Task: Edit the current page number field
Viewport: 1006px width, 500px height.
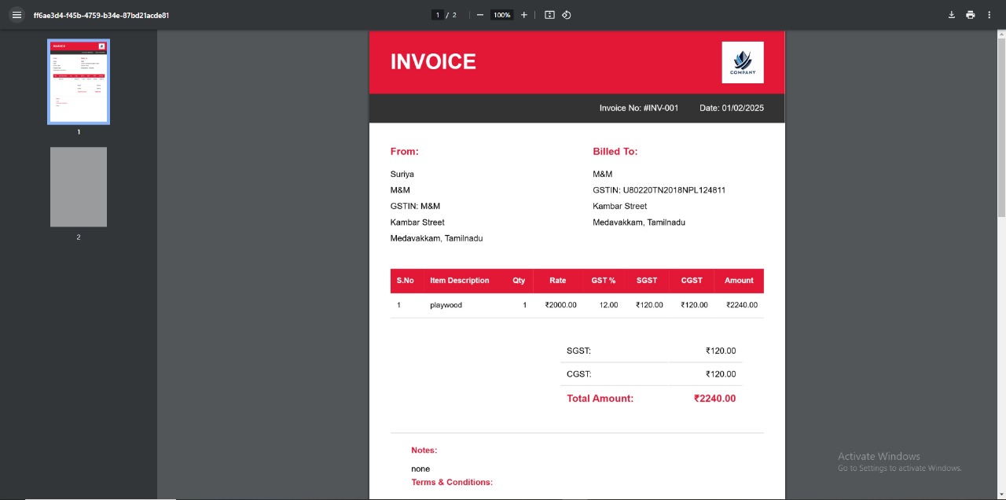Action: pos(438,15)
